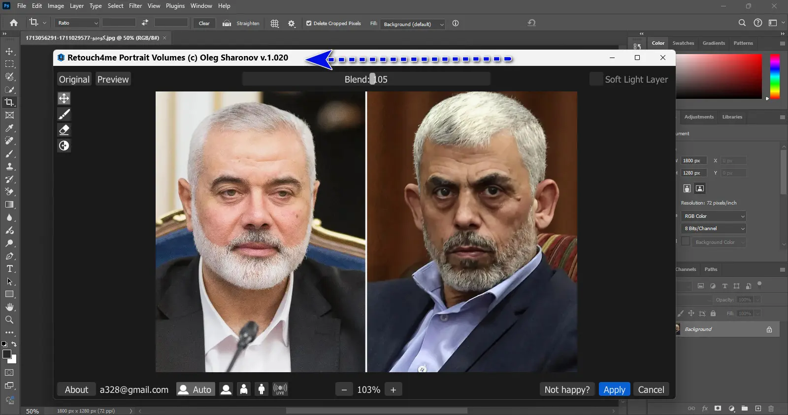Open Adjustments panel flyout menu
This screenshot has height=415, width=788.
pyautogui.click(x=783, y=117)
